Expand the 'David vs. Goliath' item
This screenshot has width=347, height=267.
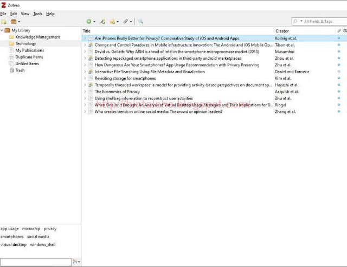coord(85,52)
